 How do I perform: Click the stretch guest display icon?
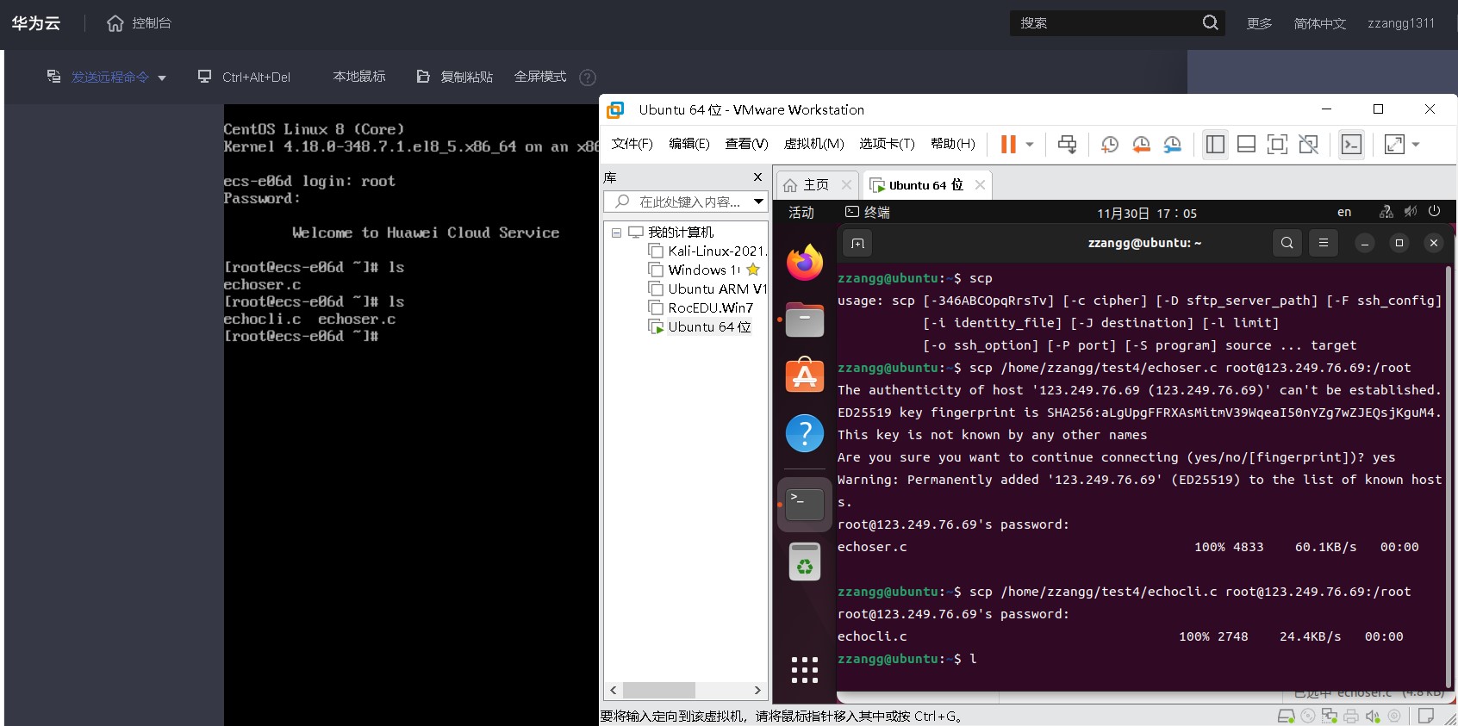pyautogui.click(x=1394, y=144)
